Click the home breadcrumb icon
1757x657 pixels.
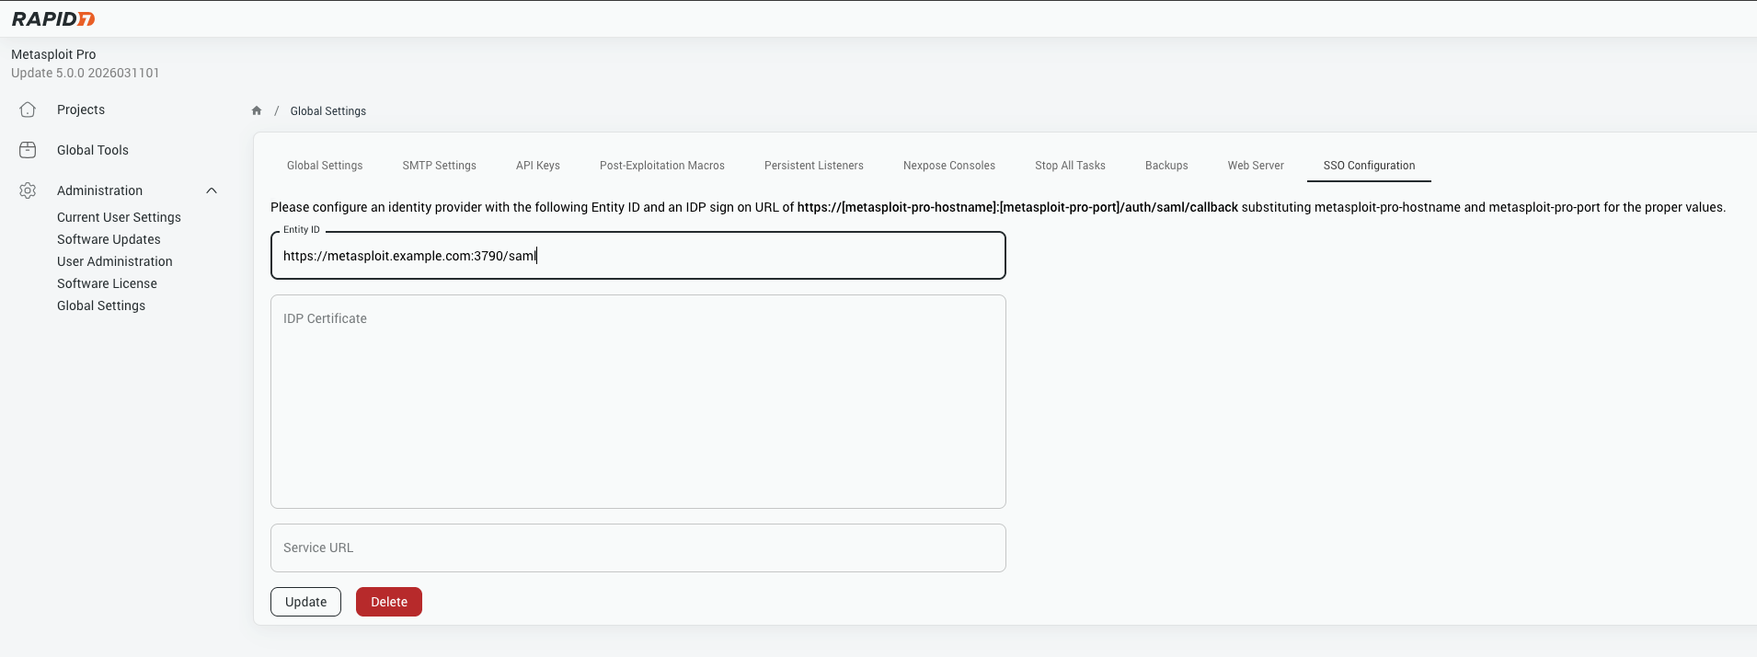pos(257,111)
